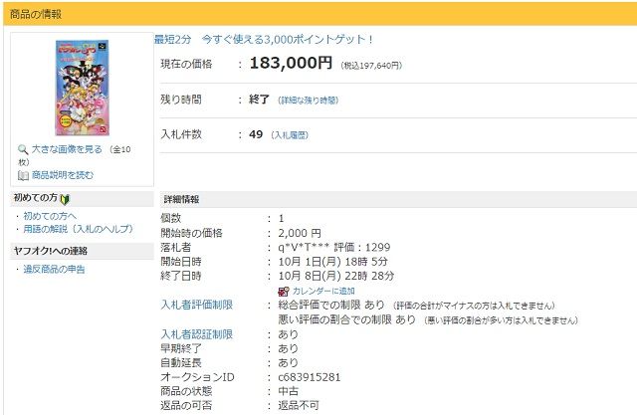Click カレンダーに追加 link
Screen dimensions: 637x415
(323, 292)
